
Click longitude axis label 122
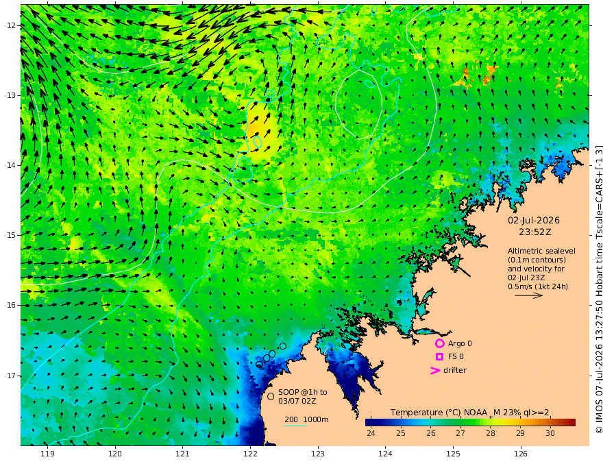click(x=250, y=454)
